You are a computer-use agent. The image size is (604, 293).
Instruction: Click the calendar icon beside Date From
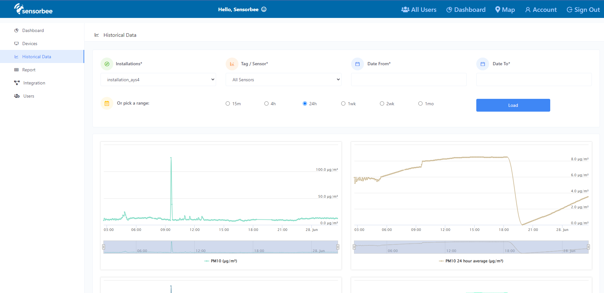point(358,64)
